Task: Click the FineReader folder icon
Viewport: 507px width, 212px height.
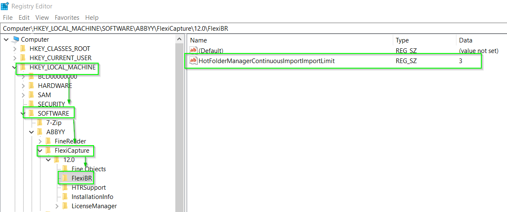Action: click(48, 141)
